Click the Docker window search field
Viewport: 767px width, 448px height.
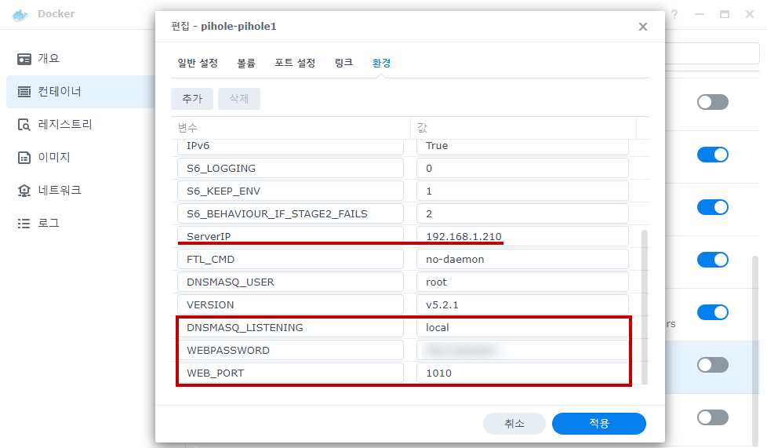coord(712,53)
